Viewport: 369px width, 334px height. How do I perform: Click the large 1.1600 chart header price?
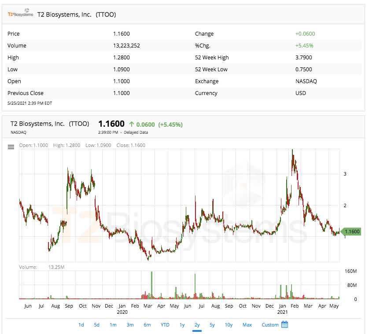tap(111, 124)
